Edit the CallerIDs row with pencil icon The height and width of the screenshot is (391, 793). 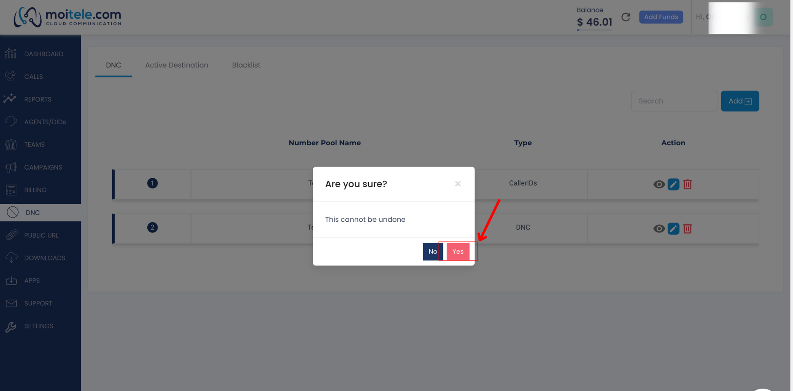pos(673,185)
